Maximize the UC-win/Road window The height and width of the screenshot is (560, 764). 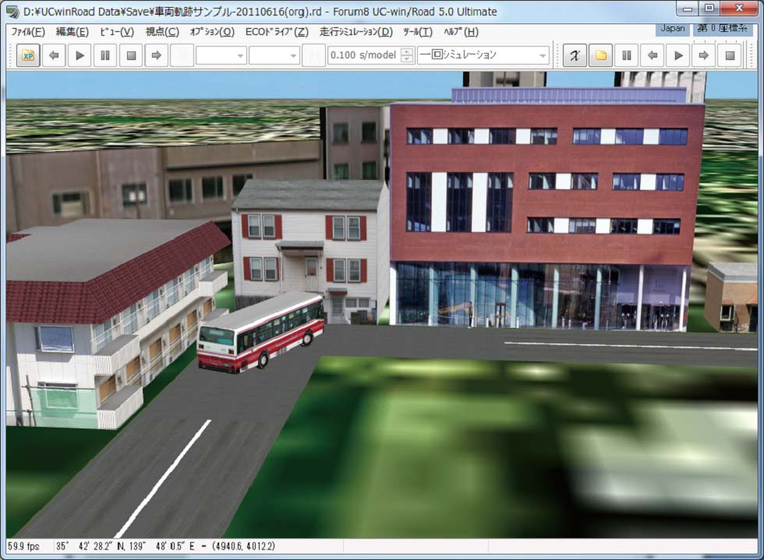point(709,9)
